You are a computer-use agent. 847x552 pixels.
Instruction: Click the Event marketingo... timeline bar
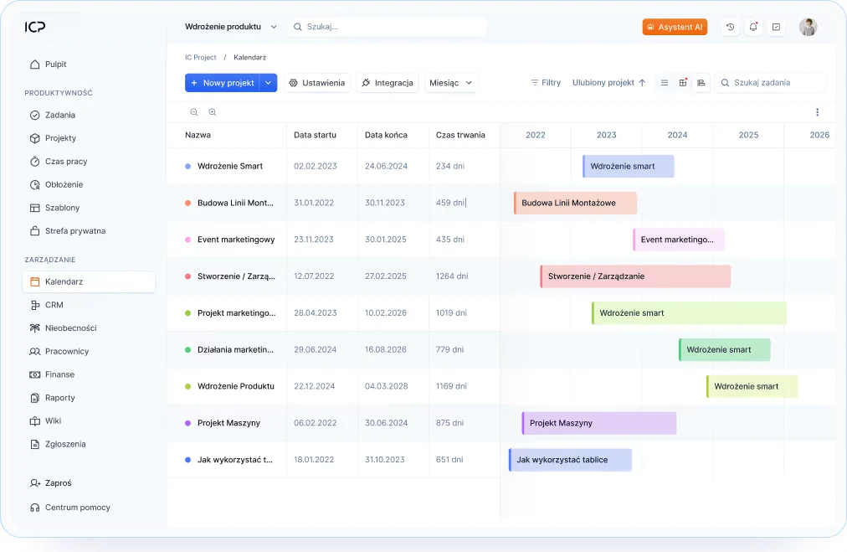(679, 240)
